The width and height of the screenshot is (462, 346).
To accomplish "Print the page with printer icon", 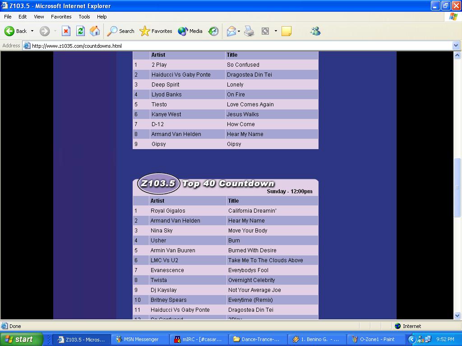I will [249, 31].
